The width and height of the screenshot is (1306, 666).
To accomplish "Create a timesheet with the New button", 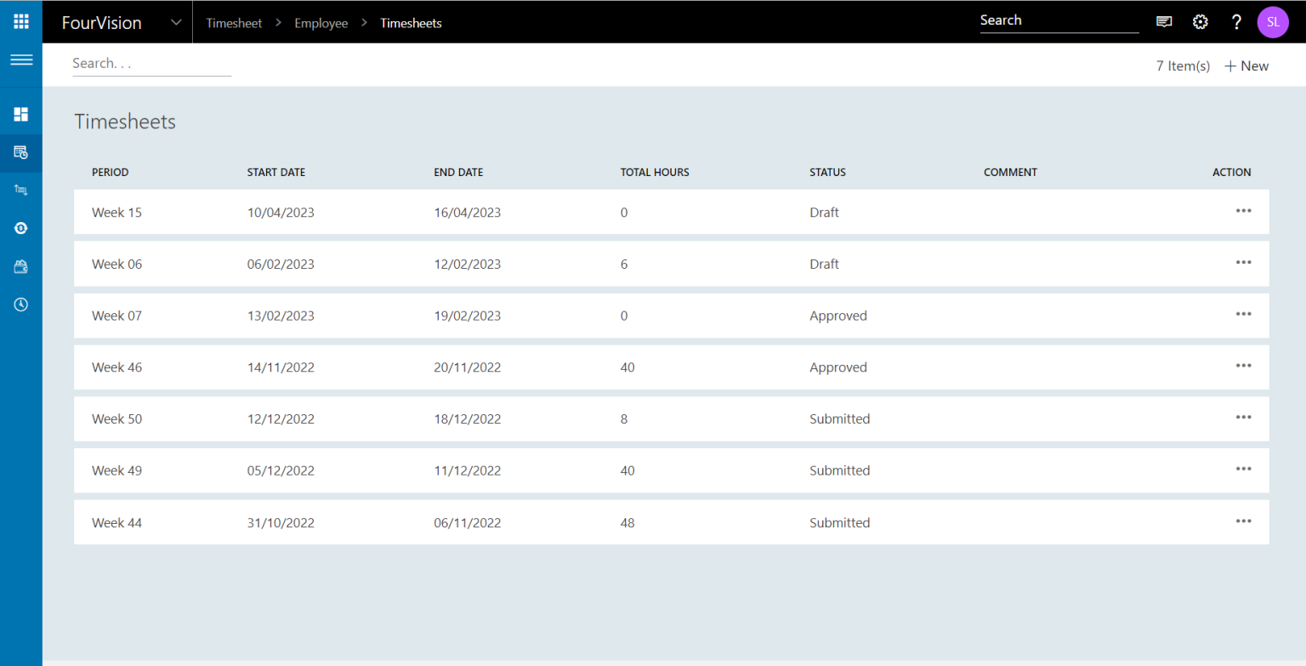I will [1246, 65].
